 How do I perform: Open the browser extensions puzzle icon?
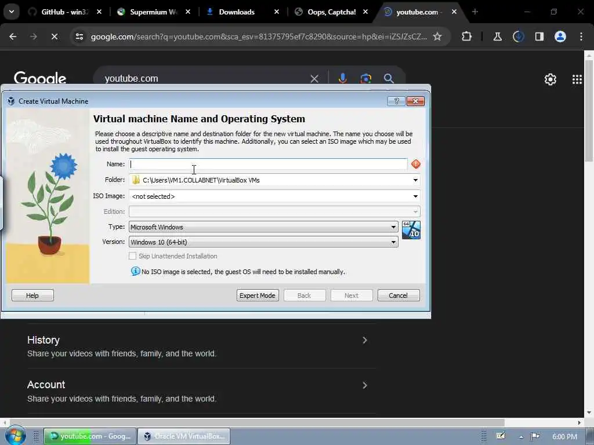tap(467, 37)
